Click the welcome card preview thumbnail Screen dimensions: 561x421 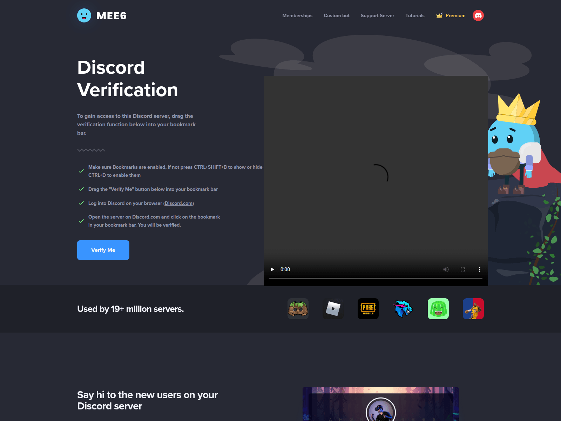pos(381,404)
